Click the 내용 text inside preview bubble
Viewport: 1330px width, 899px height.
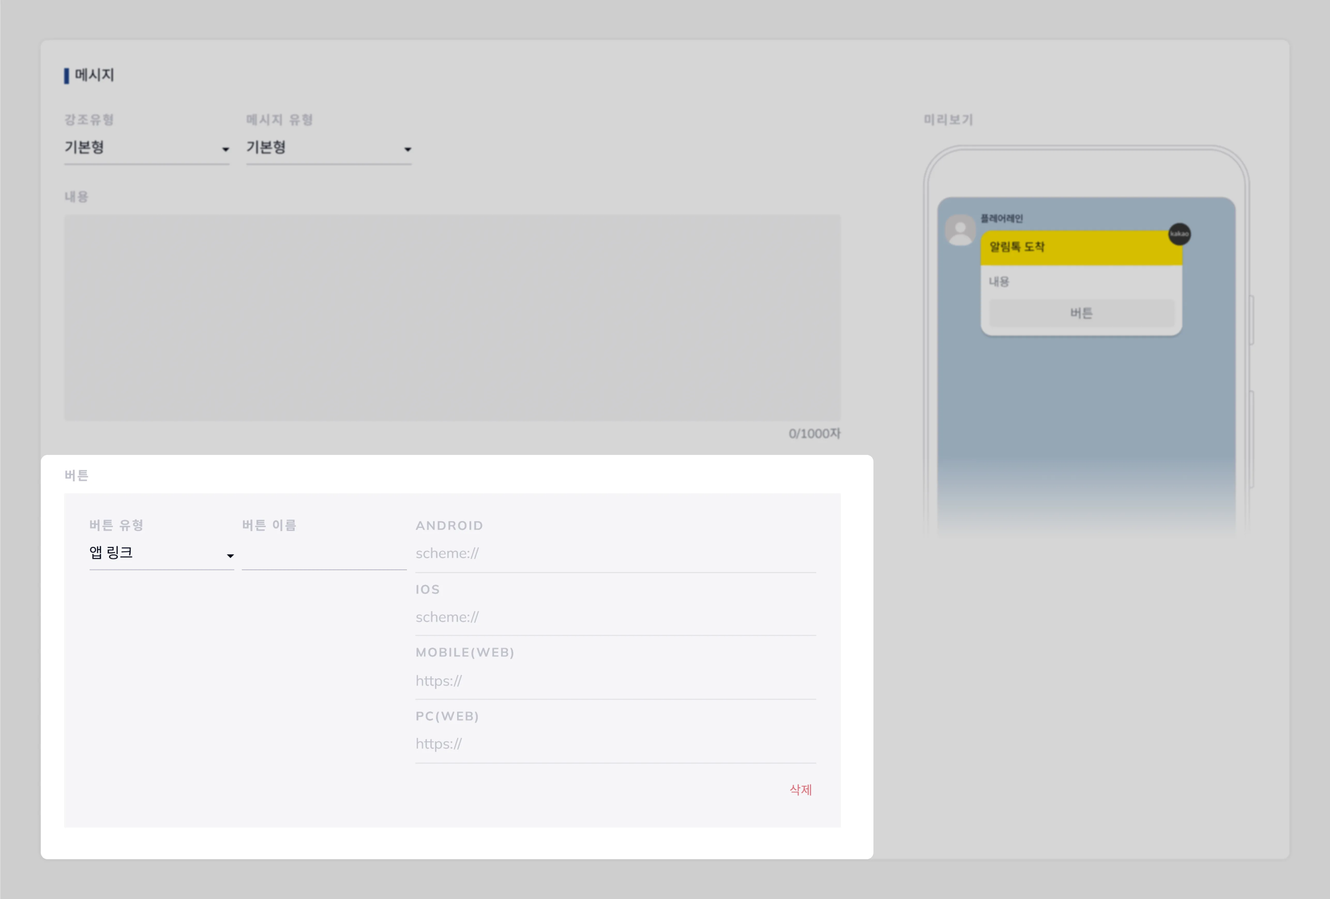[x=999, y=281]
